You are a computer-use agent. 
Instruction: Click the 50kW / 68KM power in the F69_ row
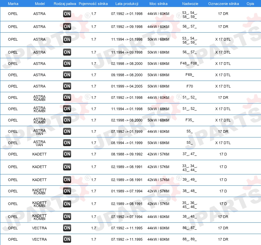click(x=158, y=75)
